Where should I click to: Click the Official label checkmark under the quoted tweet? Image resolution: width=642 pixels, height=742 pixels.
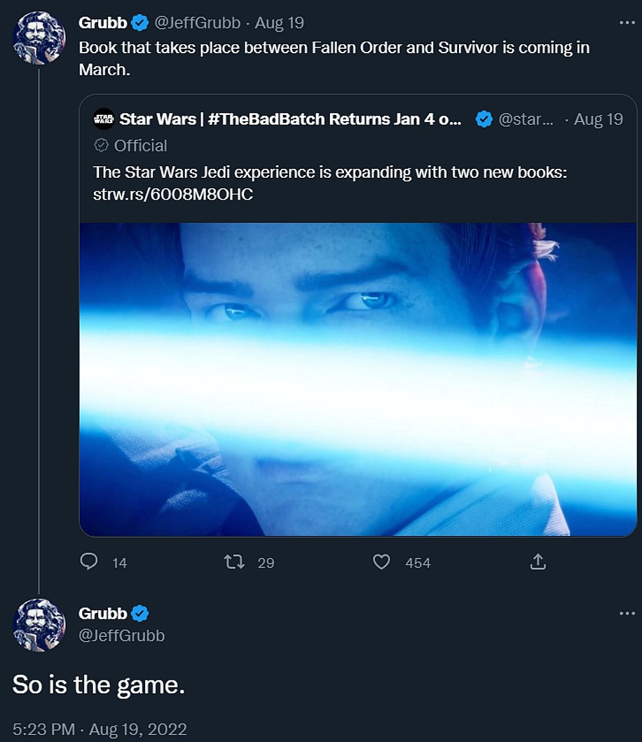(x=101, y=146)
